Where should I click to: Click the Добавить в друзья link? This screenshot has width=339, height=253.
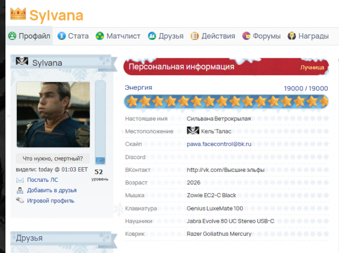click(x=51, y=190)
